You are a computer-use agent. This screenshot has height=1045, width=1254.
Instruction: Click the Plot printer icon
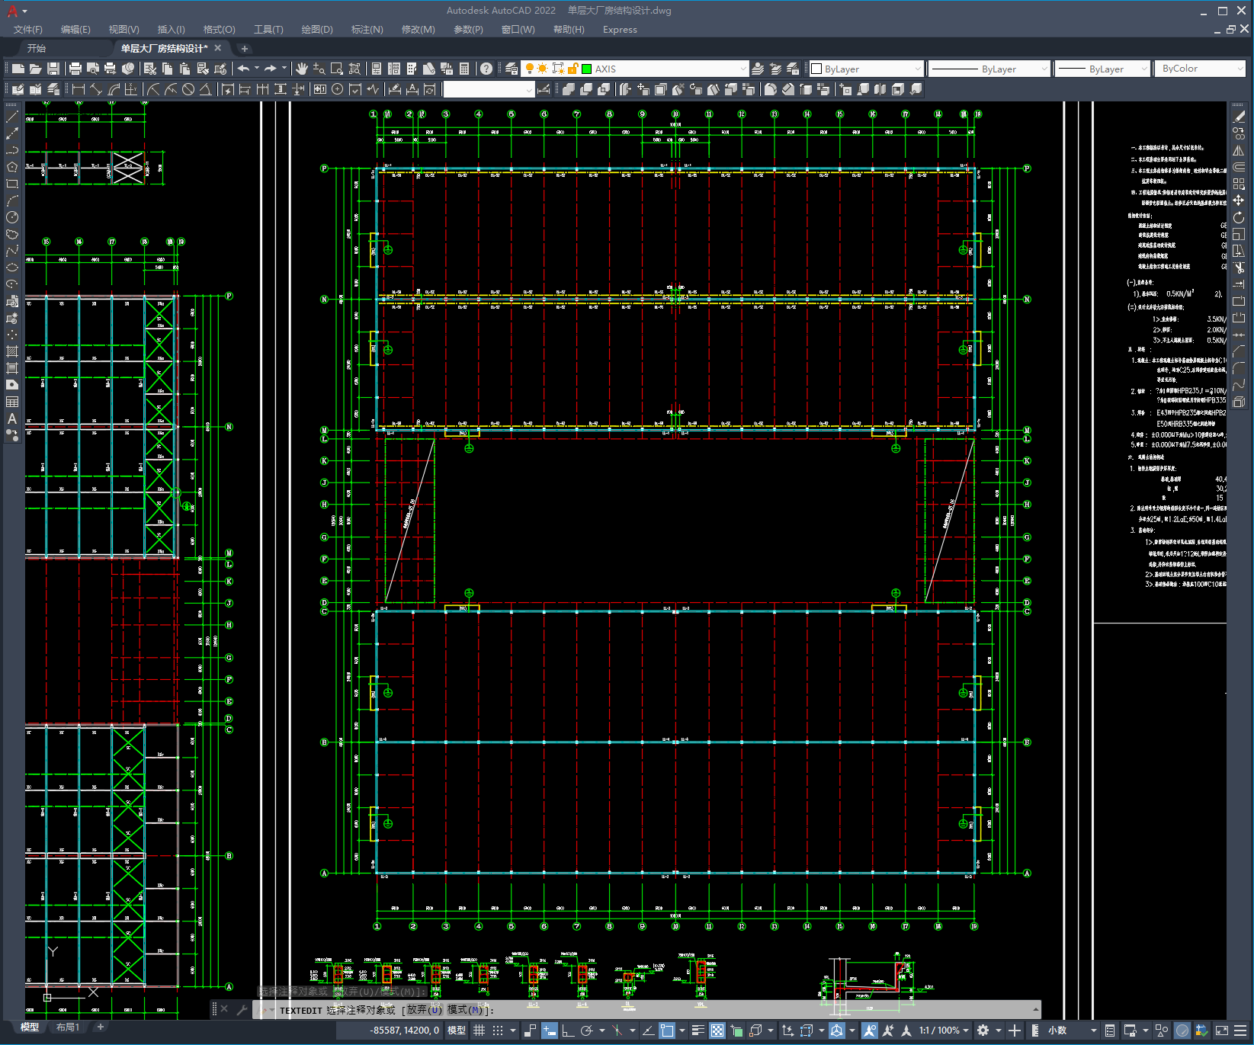tap(75, 69)
